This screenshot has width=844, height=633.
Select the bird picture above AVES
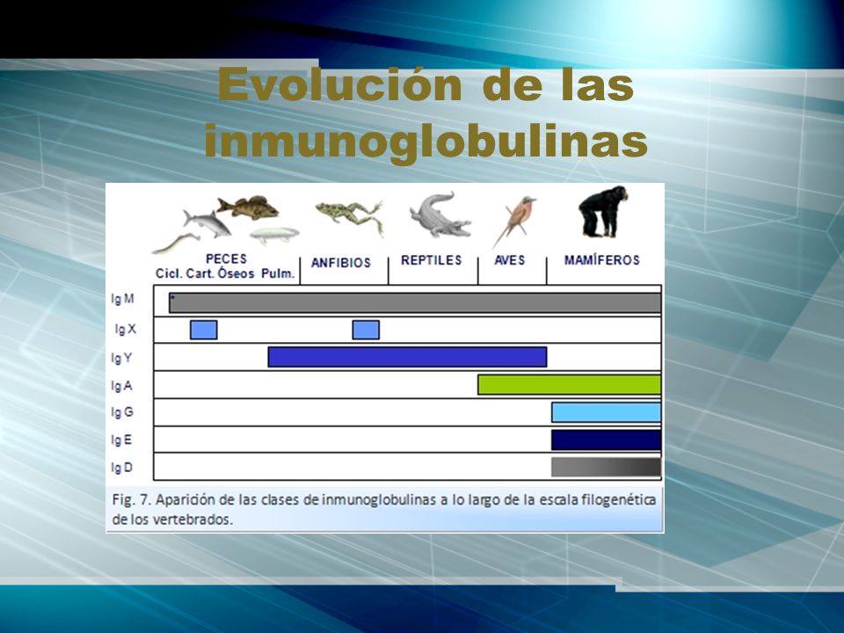tap(513, 221)
